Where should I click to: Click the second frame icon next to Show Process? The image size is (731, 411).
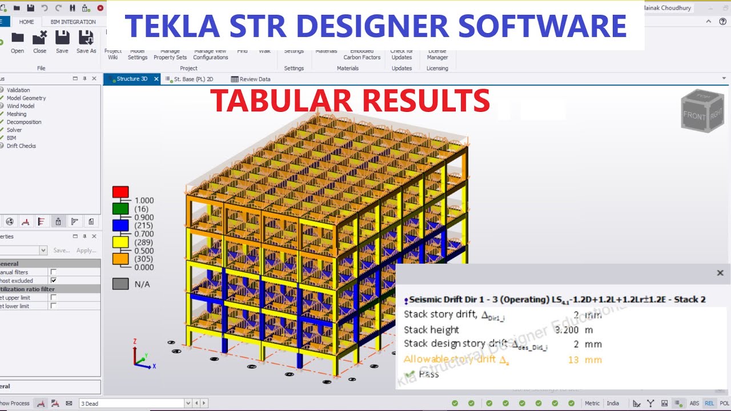[x=55, y=403]
